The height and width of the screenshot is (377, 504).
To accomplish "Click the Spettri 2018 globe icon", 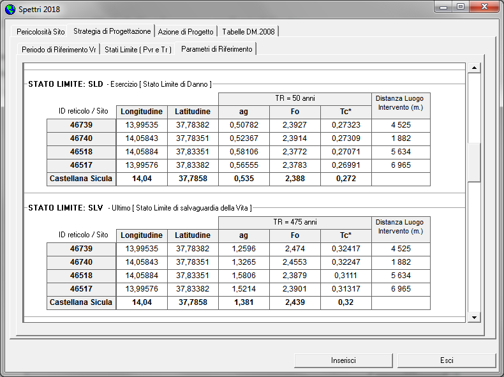I will [10, 10].
